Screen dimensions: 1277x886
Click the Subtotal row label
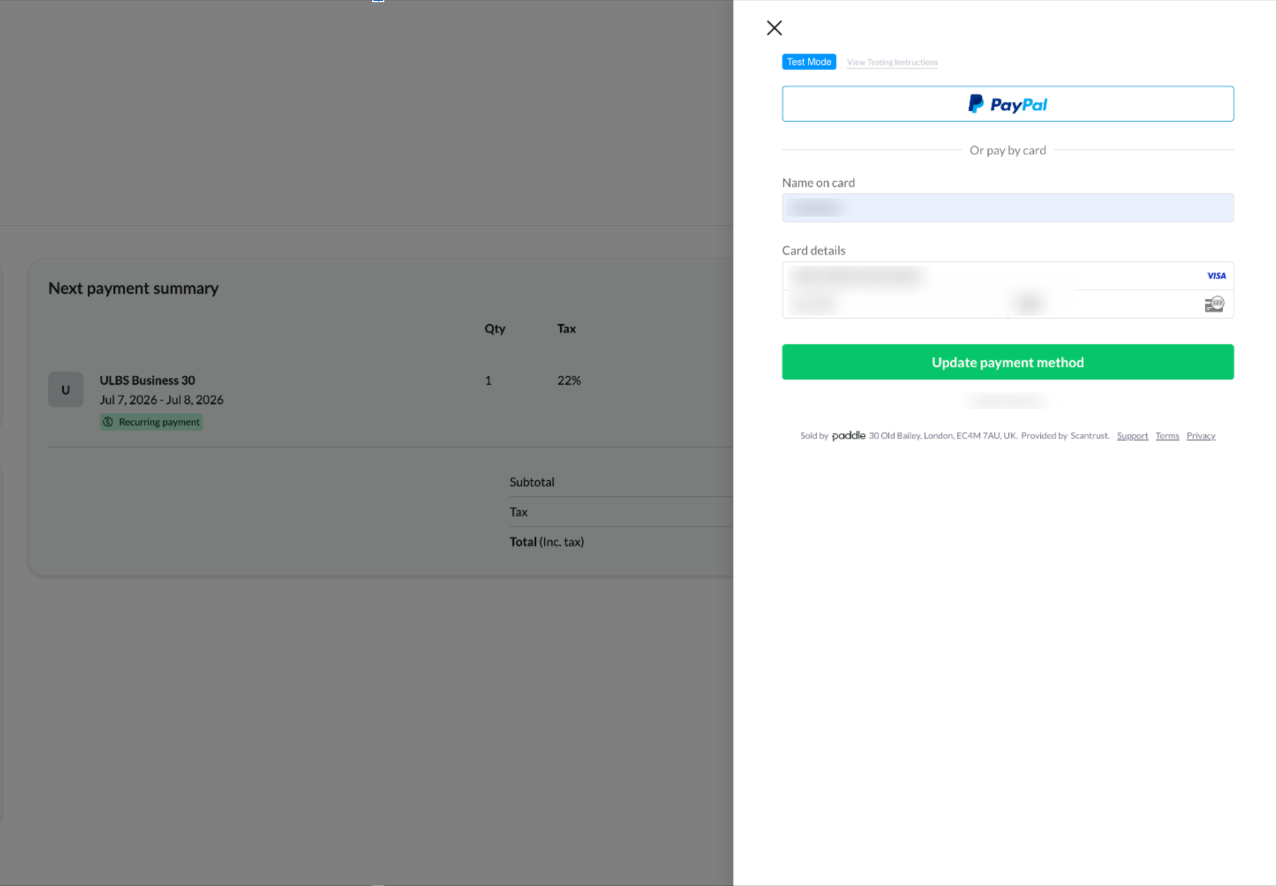click(x=532, y=482)
